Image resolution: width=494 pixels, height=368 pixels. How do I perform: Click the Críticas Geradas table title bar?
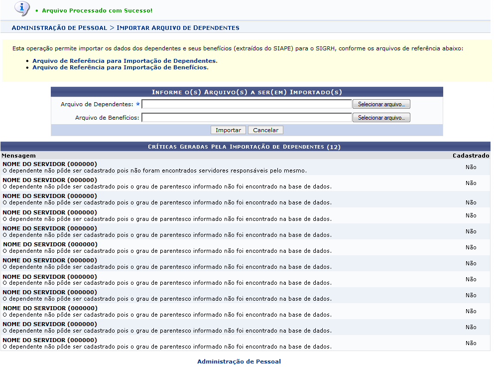tap(244, 147)
